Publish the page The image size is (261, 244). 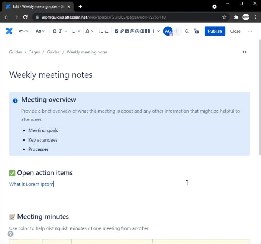pos(215,31)
